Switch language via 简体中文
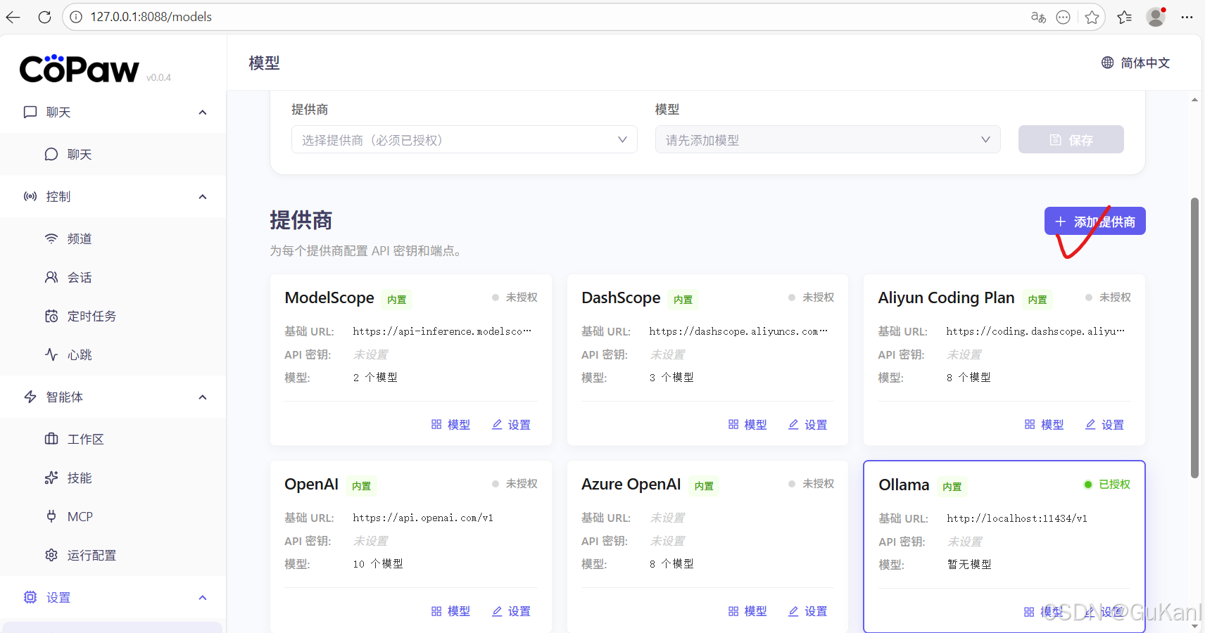This screenshot has height=633, width=1205. (x=1145, y=63)
